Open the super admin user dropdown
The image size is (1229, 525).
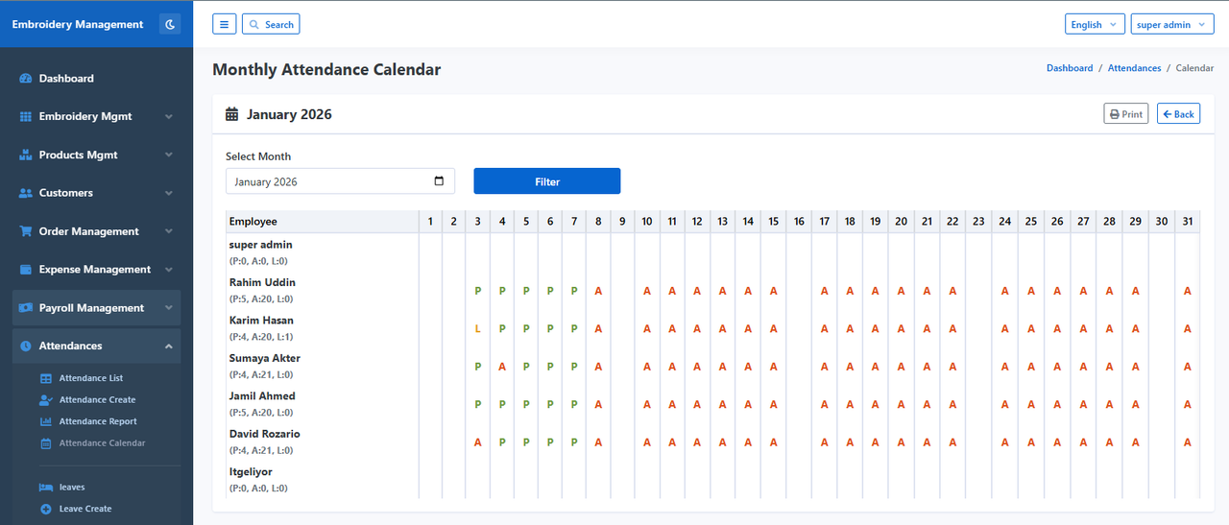pos(1172,24)
